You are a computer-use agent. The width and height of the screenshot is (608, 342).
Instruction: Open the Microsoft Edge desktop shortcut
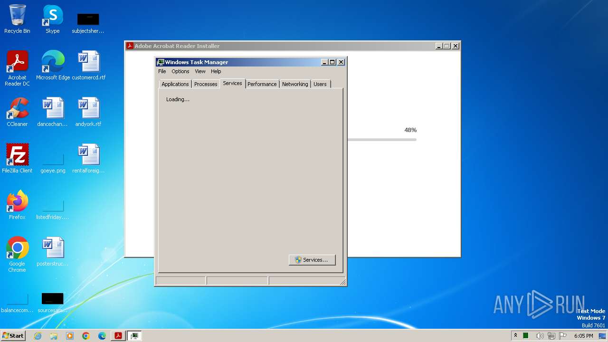pos(53,66)
